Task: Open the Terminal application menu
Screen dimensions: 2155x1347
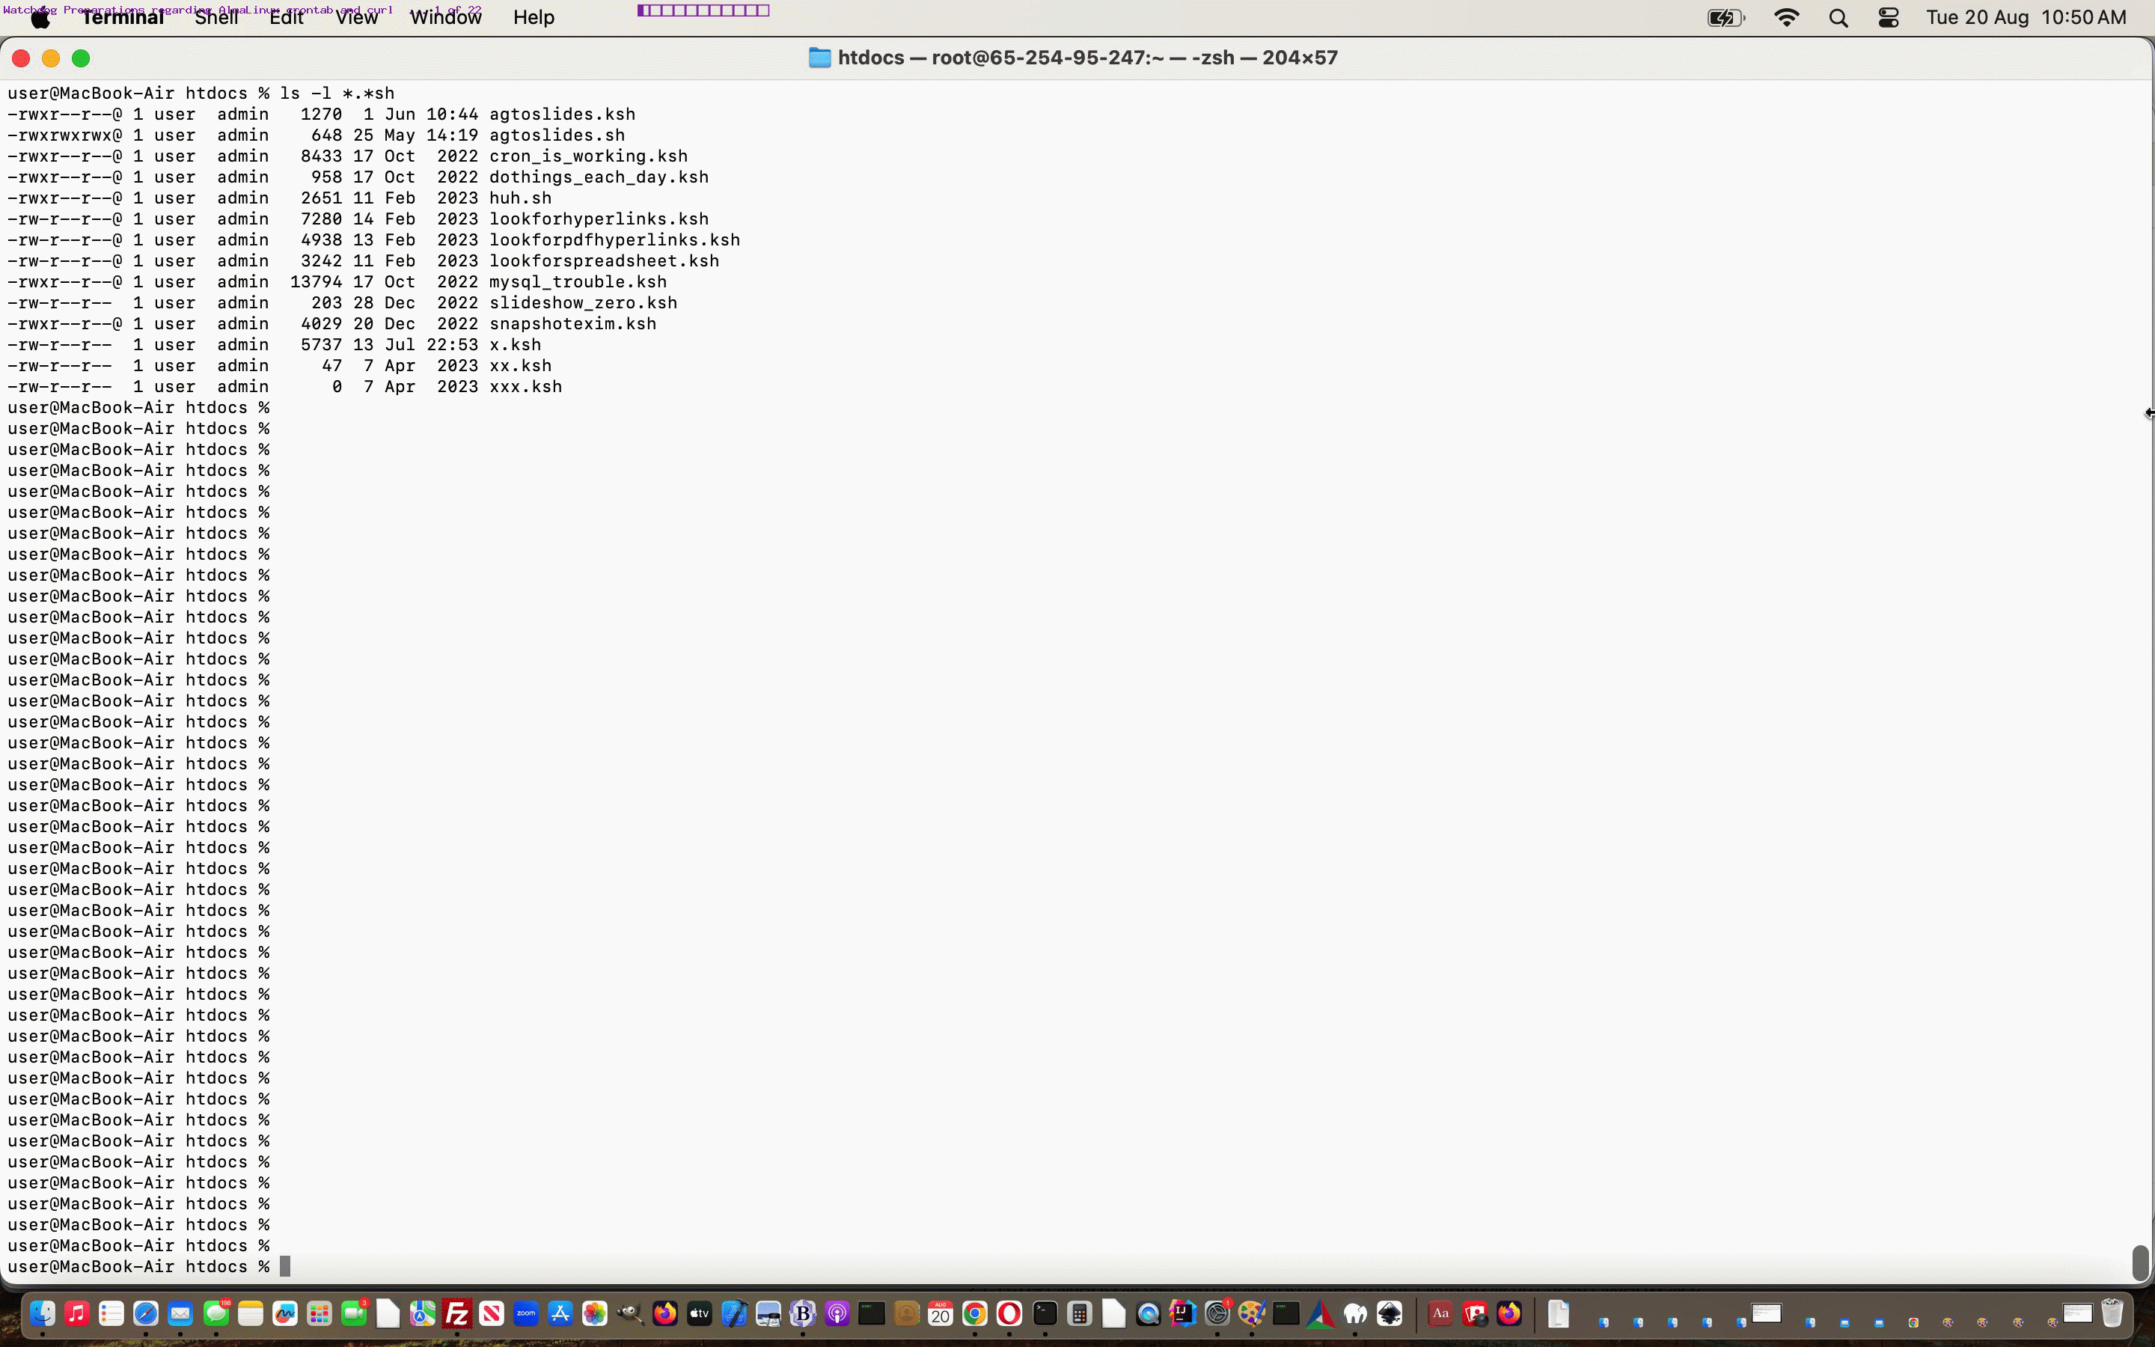Action: 123,18
